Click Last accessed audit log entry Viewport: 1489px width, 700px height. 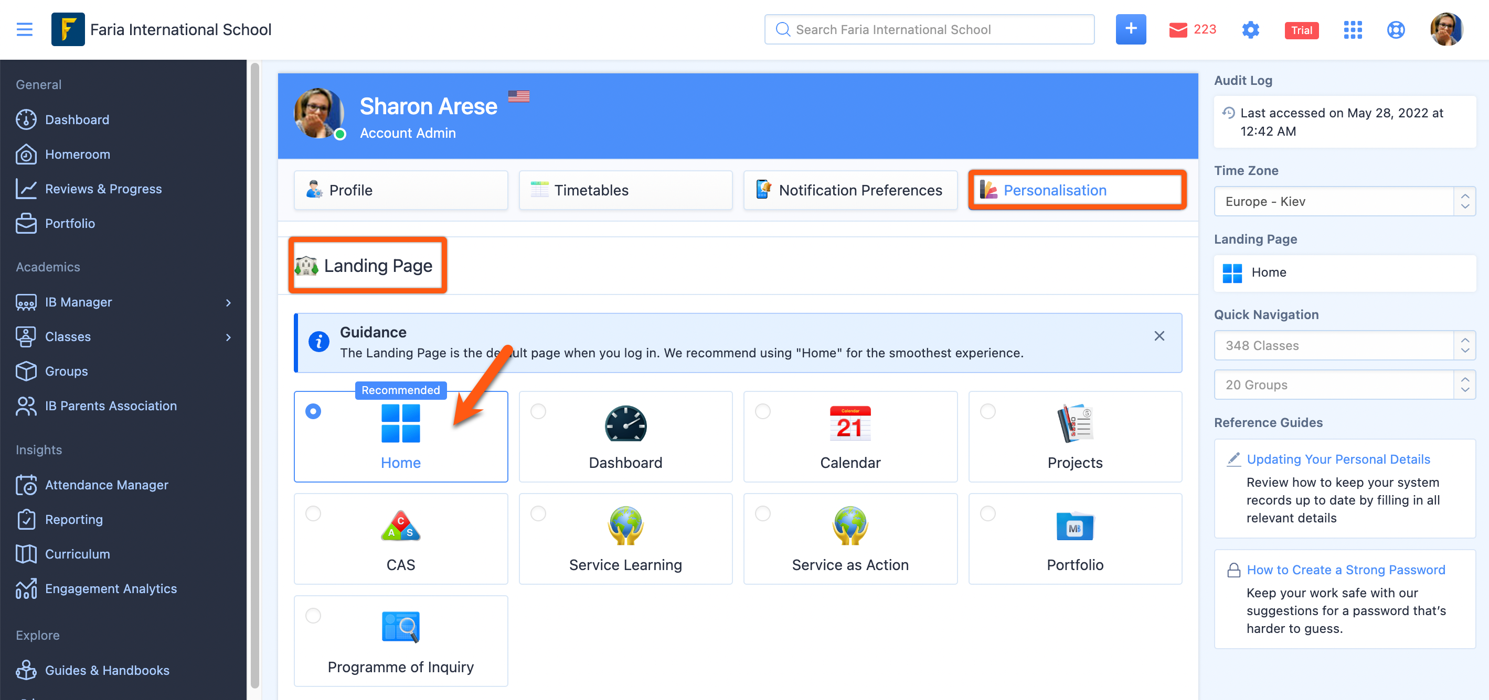(x=1345, y=122)
